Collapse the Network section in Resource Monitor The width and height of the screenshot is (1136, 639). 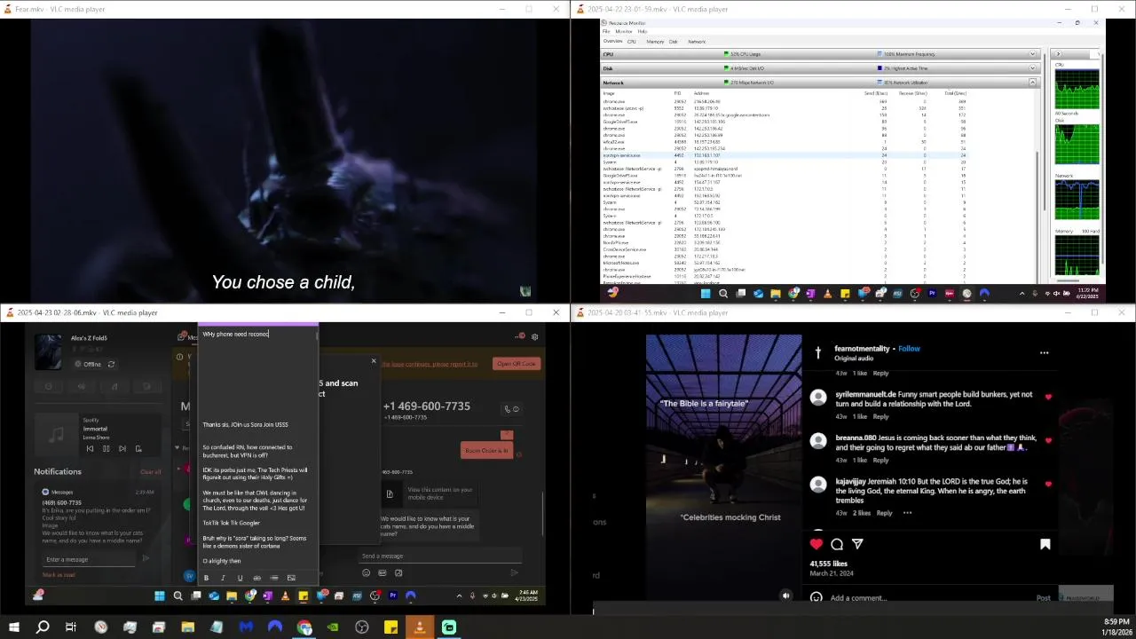[1032, 83]
